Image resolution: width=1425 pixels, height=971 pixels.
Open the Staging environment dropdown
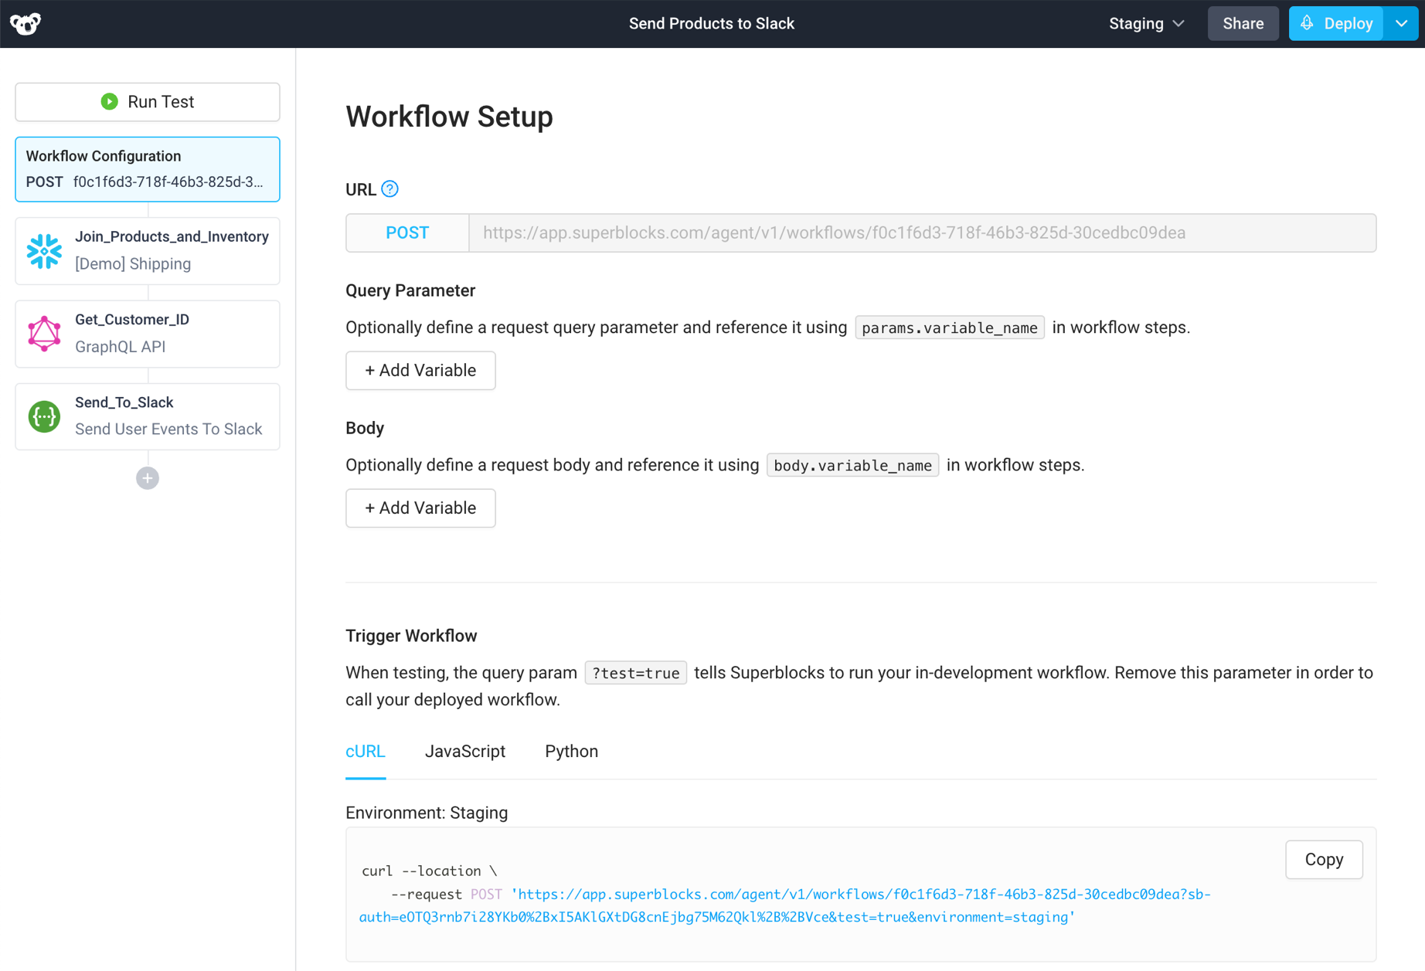(1146, 23)
